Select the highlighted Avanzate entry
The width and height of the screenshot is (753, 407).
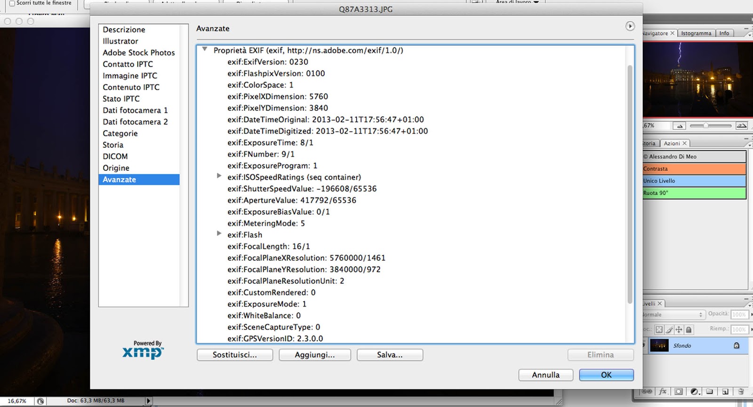139,180
